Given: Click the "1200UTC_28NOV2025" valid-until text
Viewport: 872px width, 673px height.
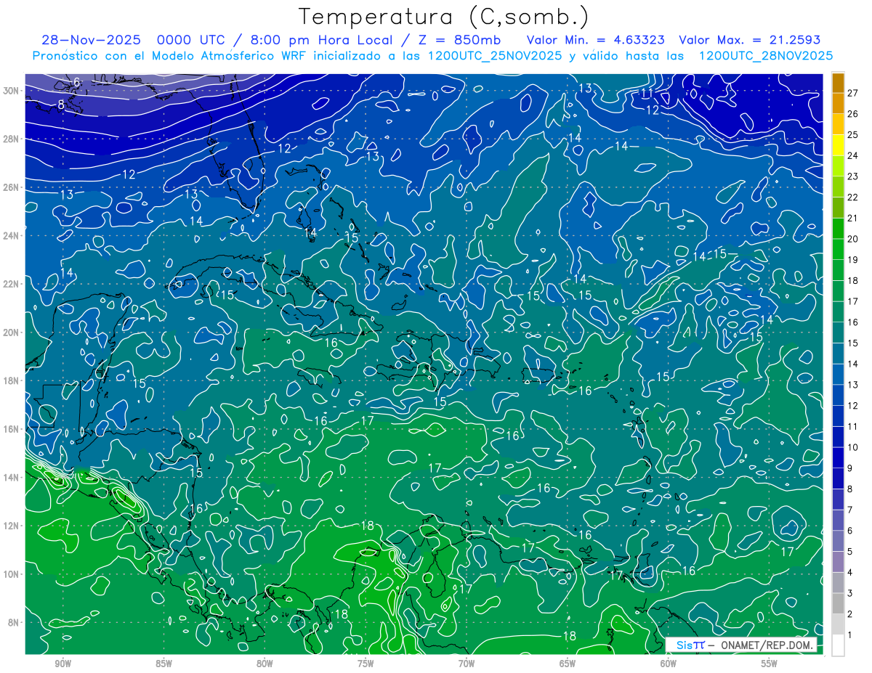Looking at the screenshot, I should pos(765,56).
